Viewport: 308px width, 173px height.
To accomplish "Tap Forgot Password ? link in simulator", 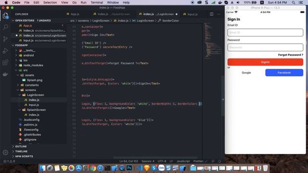I will [291, 55].
